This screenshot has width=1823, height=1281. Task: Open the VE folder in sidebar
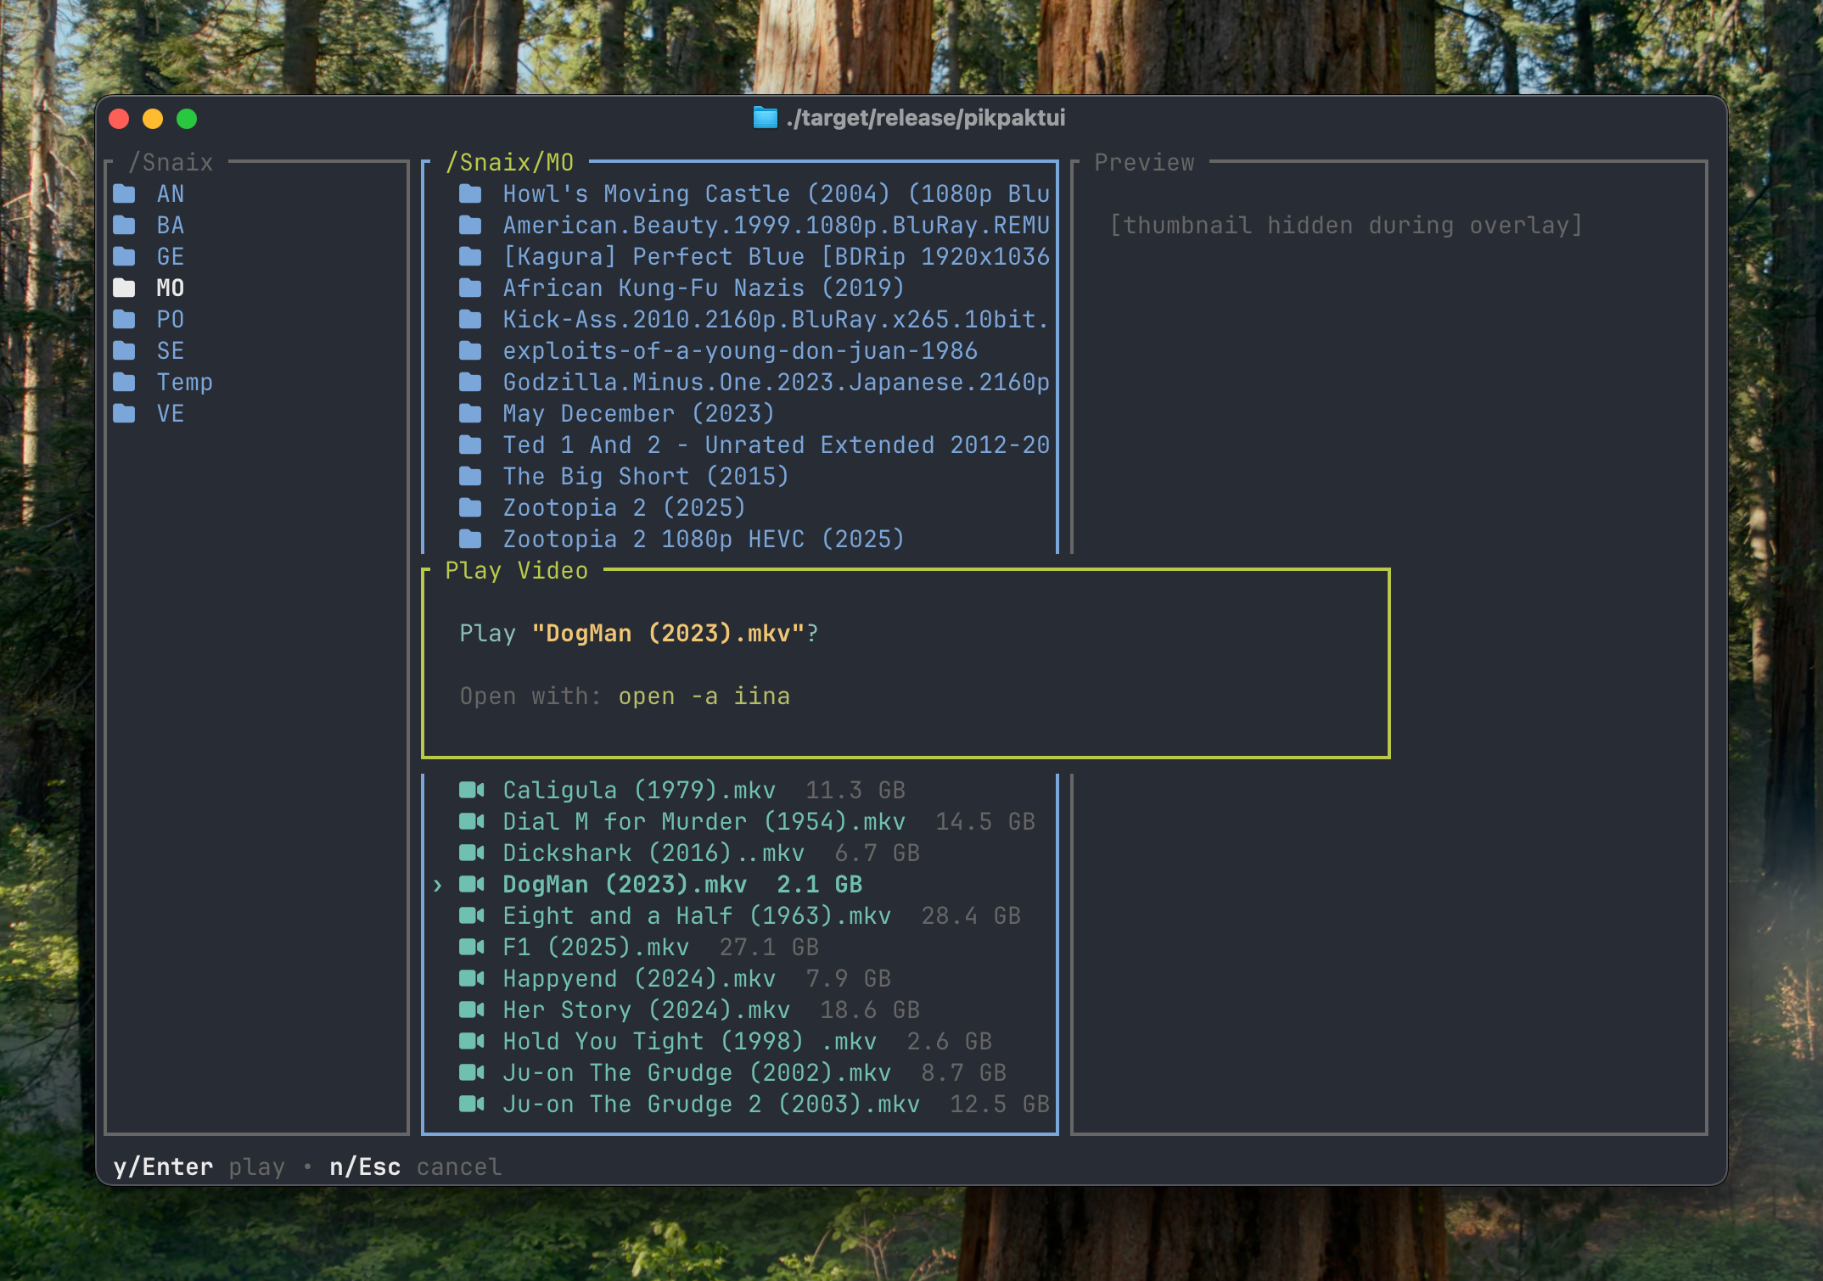click(170, 414)
